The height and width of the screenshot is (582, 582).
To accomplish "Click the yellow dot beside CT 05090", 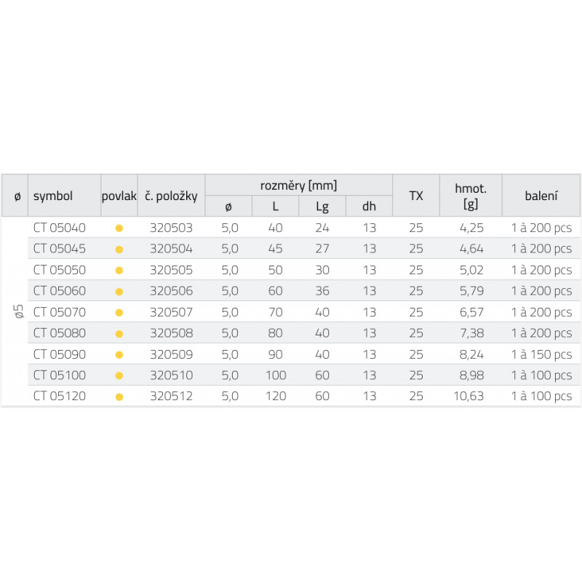I will 119,355.
